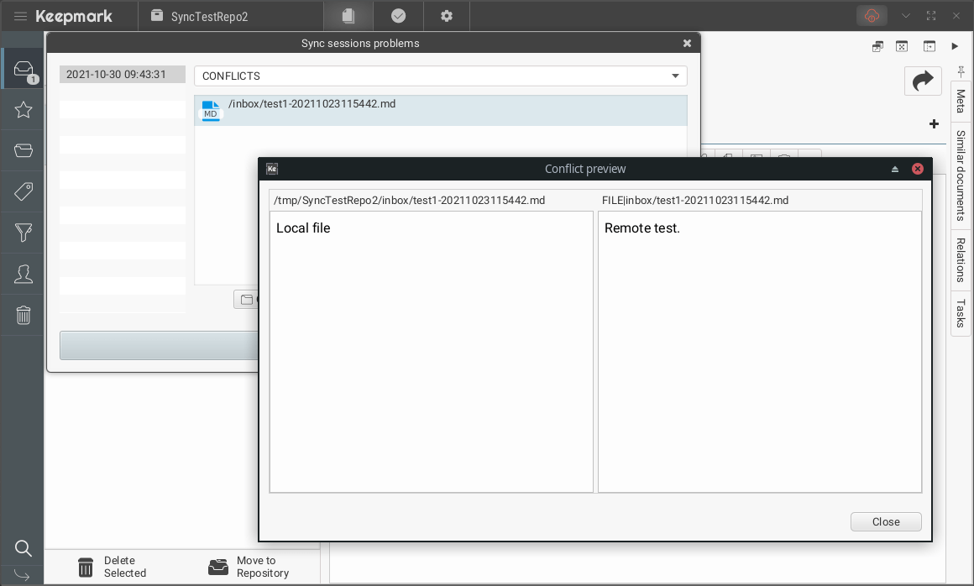
Task: Click the search magnifier in sidebar
Action: click(x=24, y=548)
